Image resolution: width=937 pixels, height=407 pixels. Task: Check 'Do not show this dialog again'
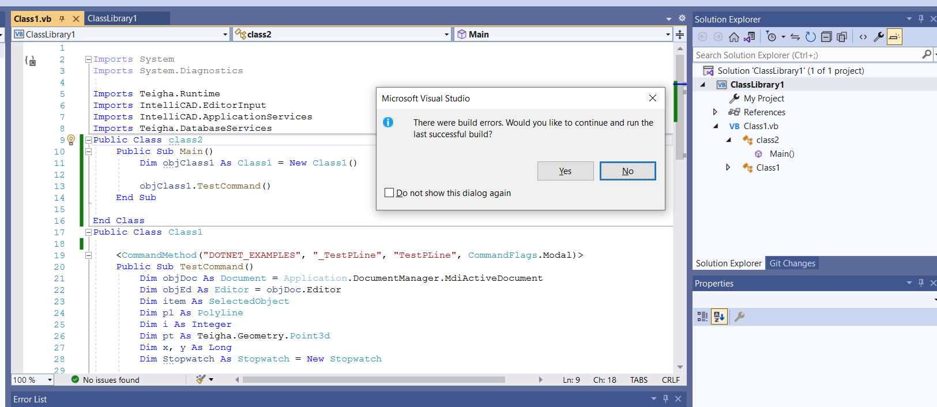click(x=389, y=193)
